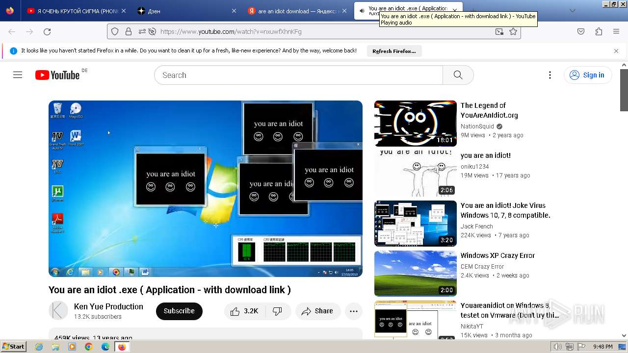The height and width of the screenshot is (353, 628).
Task: Visit NationSquid channel name
Action: click(477, 126)
